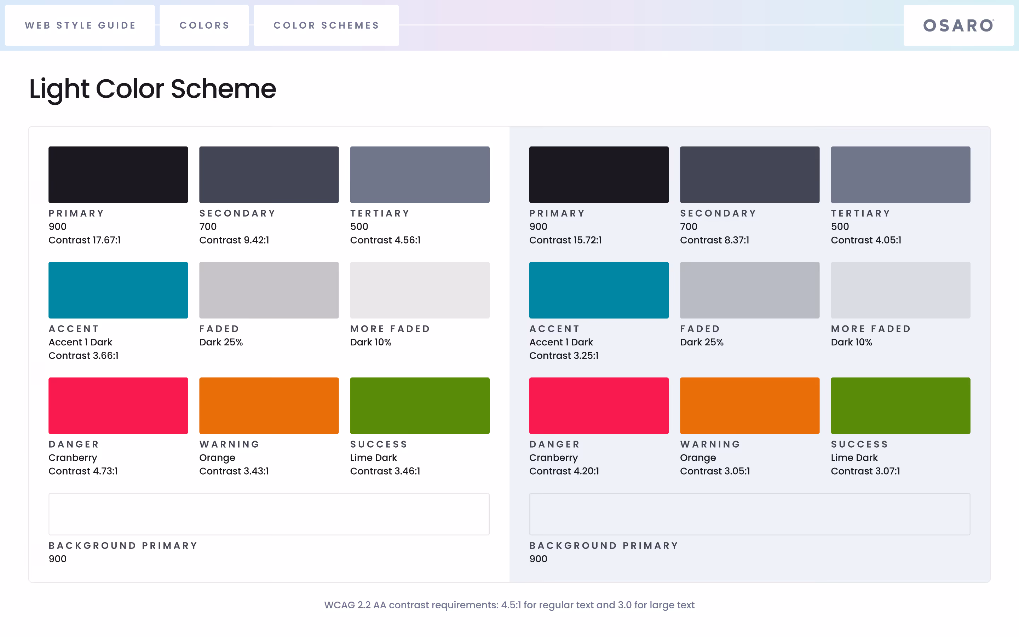Choose the More Faded swatch on lavender panel
Image resolution: width=1019 pixels, height=637 pixels.
click(901, 290)
